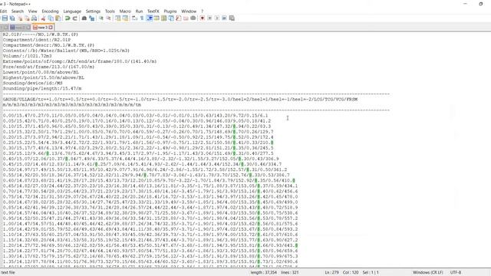Open the Encoding menu
Viewport: 491px width, 276px height.
[50, 11]
